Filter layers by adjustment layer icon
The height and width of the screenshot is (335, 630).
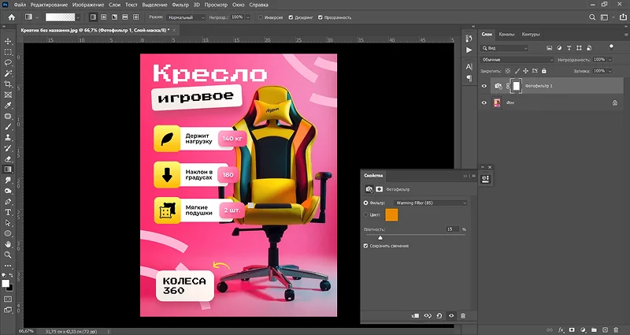(559, 48)
